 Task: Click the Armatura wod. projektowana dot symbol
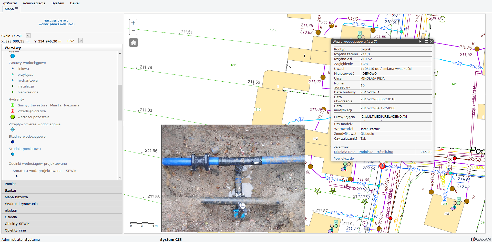point(16,176)
